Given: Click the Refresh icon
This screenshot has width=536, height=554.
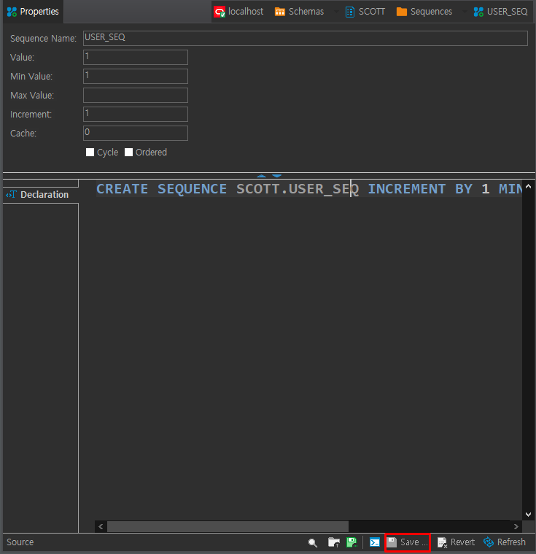Looking at the screenshot, I should point(489,542).
